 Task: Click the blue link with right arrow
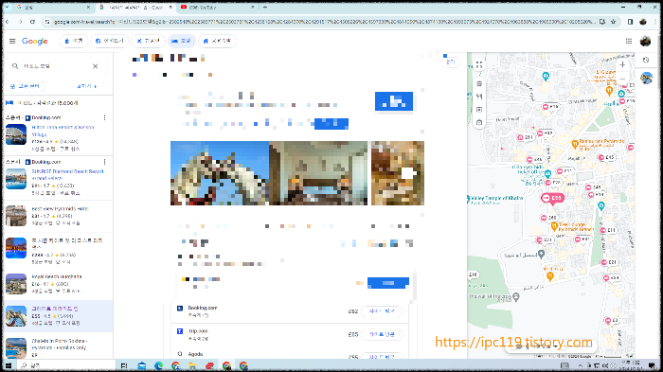[87, 86]
